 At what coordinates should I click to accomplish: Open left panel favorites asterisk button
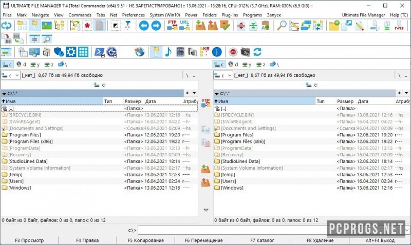click(x=187, y=93)
